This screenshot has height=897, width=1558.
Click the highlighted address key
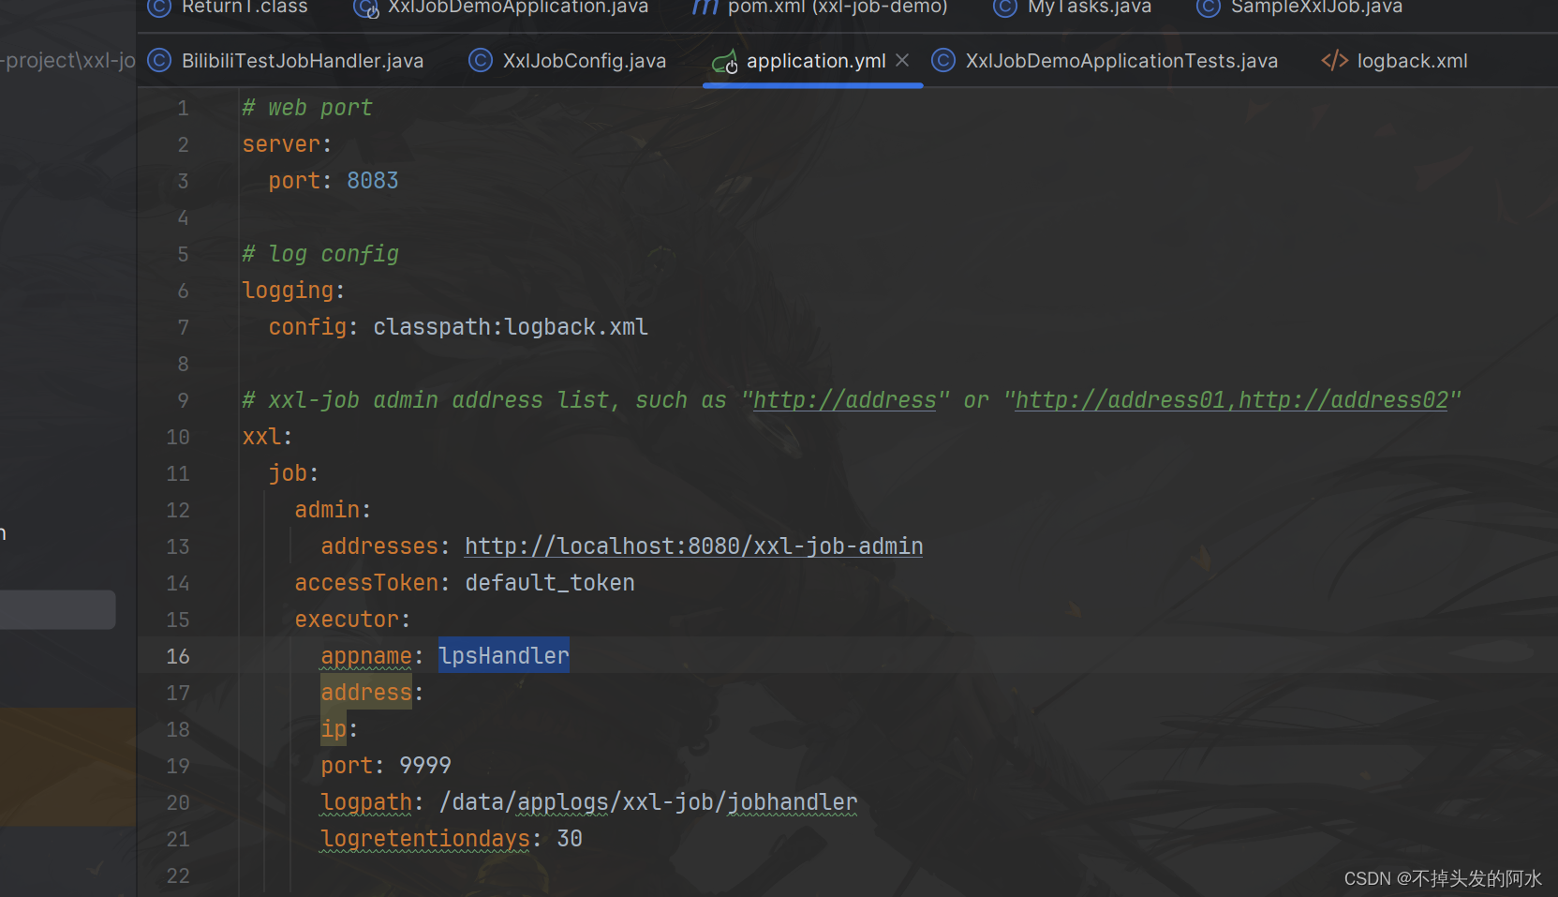click(x=366, y=693)
